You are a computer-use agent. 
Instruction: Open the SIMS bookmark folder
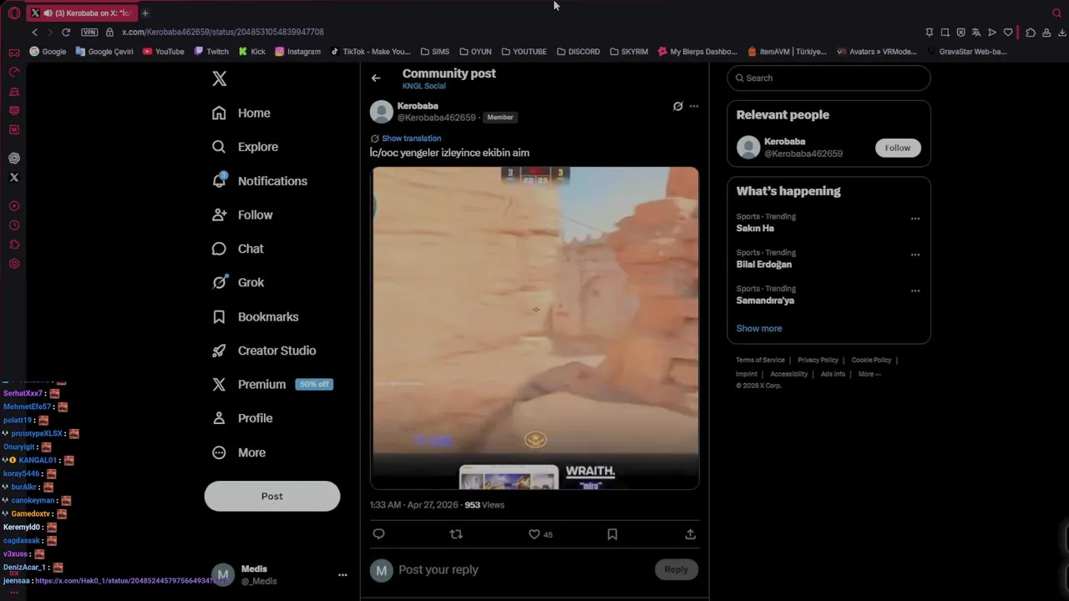(434, 52)
